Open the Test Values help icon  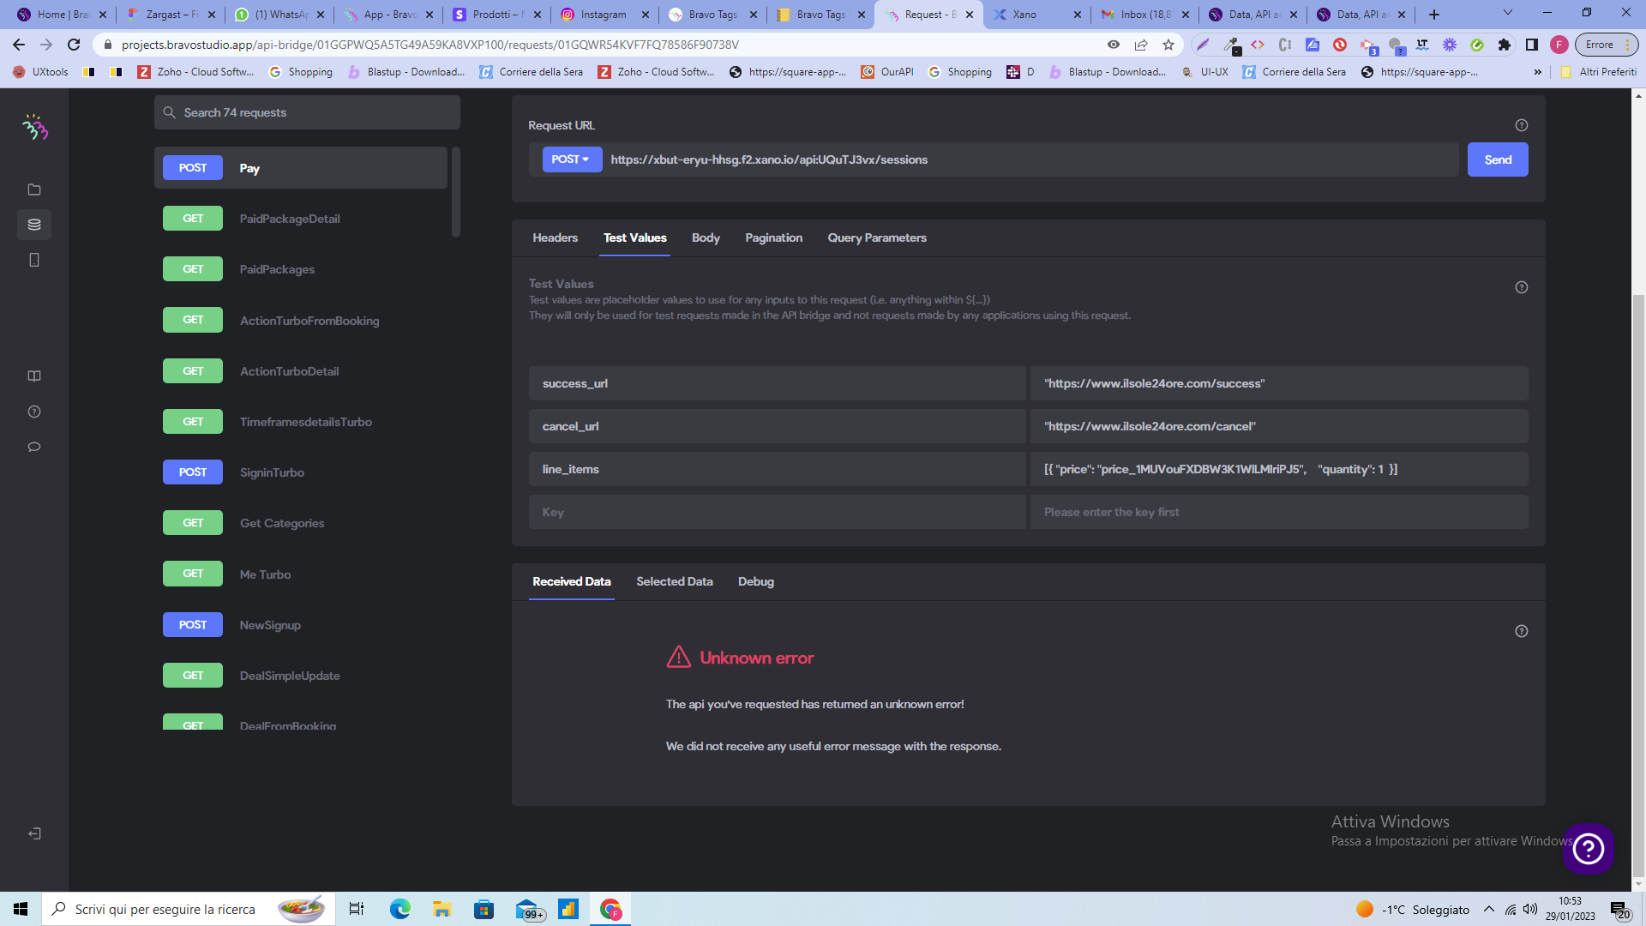tap(1522, 287)
